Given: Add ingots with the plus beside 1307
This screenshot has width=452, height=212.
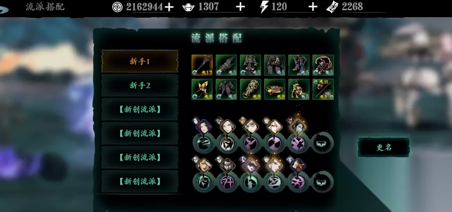Looking at the screenshot, I should click(240, 7).
